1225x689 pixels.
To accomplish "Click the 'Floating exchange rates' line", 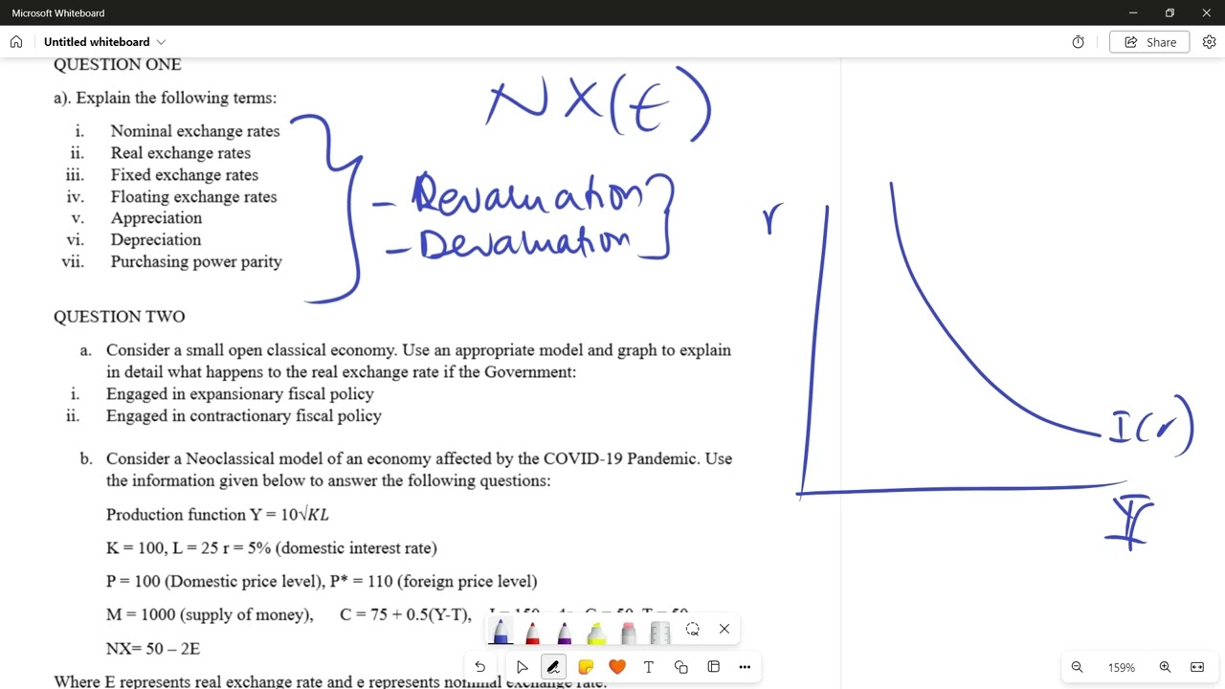I will 194,197.
